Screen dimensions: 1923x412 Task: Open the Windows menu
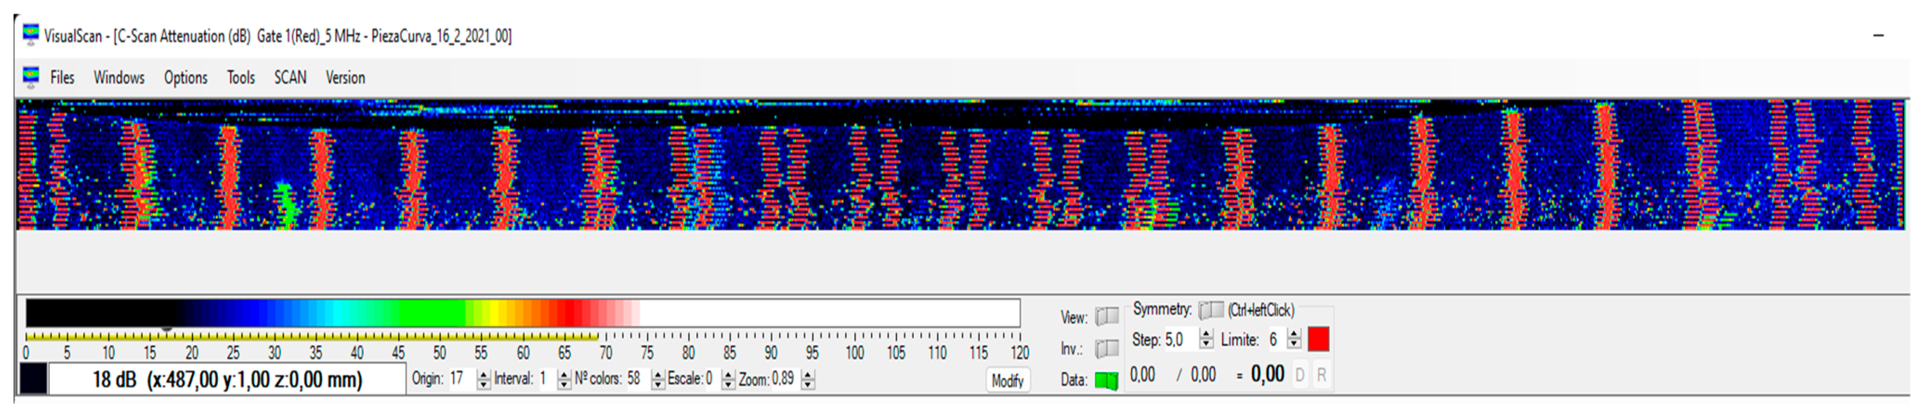[x=119, y=77]
